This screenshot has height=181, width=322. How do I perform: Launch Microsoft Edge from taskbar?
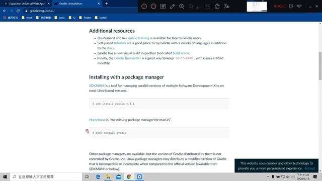[x=98, y=176]
